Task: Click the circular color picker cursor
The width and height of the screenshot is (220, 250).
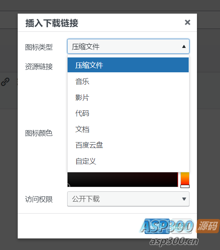Action: click(68, 185)
